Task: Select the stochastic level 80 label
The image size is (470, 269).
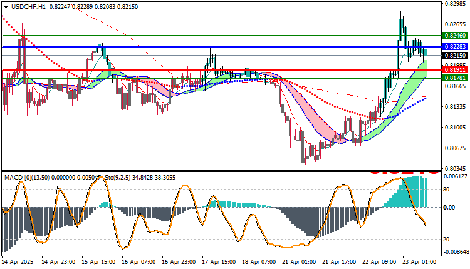Action: pyautogui.click(x=446, y=189)
